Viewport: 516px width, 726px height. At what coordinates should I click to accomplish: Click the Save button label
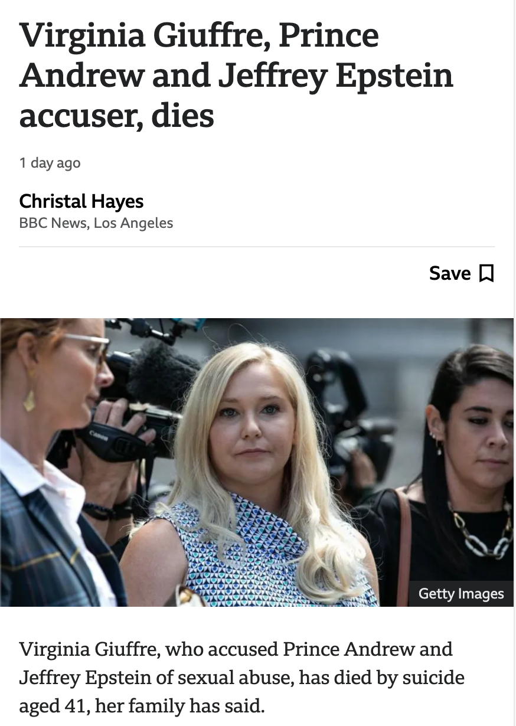(x=450, y=273)
